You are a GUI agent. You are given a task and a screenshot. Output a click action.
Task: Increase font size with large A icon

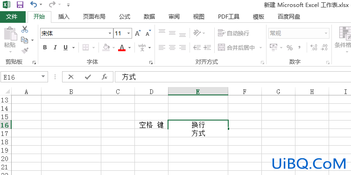pyautogui.click(x=138, y=34)
